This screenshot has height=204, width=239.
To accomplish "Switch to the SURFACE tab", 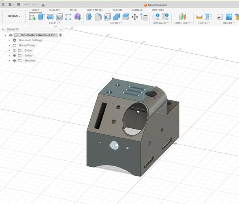I will [54, 10].
